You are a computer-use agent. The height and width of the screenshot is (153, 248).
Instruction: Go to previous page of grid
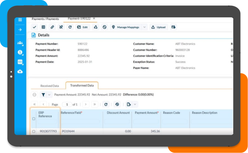click(43, 104)
